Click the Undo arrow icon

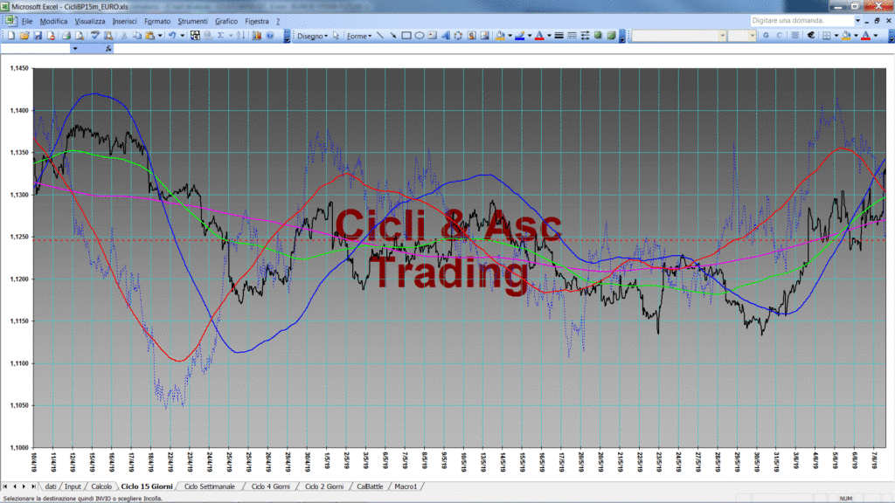click(172, 36)
